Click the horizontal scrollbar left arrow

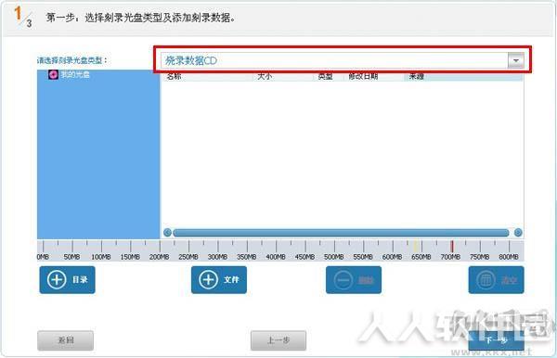click(167, 233)
